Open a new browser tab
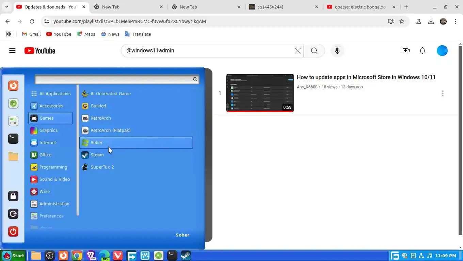The width and height of the screenshot is (463, 261). 406,7
